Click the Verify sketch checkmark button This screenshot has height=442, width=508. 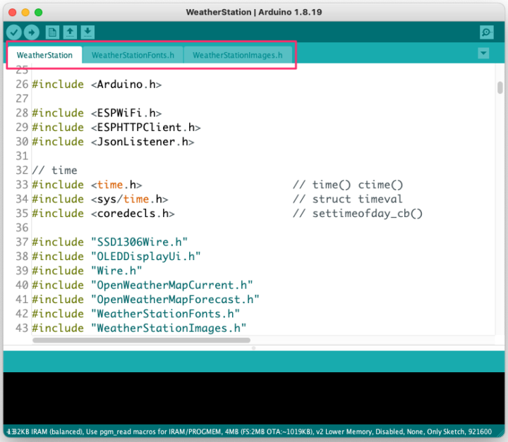tap(14, 32)
